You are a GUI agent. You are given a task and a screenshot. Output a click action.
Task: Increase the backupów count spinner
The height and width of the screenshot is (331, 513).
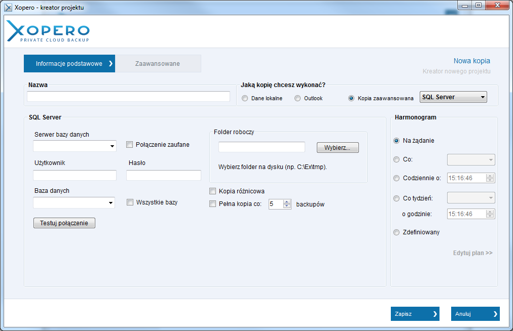coord(287,201)
